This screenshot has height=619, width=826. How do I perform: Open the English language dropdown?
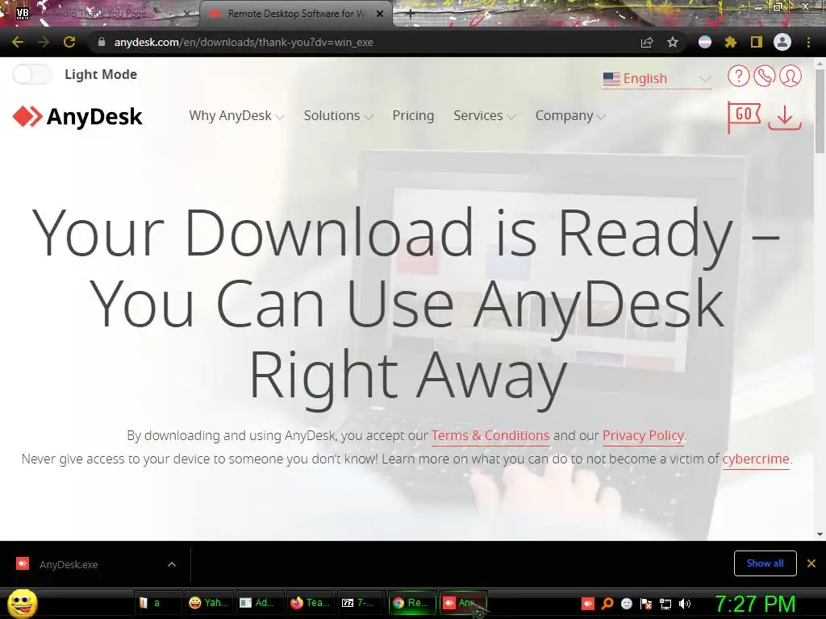click(x=657, y=78)
